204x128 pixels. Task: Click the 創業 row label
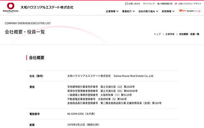pos(32,125)
